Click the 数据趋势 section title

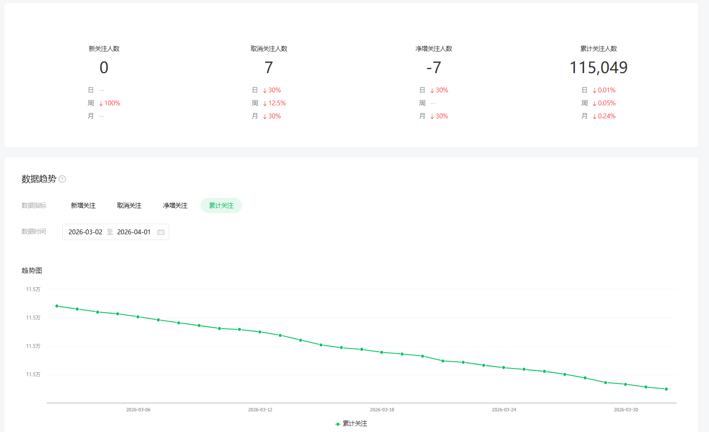tap(39, 179)
